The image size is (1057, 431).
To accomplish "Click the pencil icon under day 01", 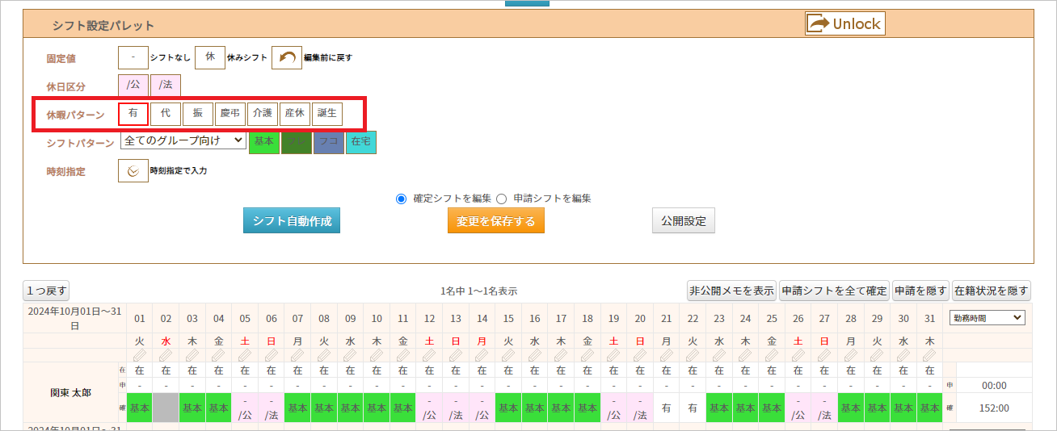I will (139, 355).
